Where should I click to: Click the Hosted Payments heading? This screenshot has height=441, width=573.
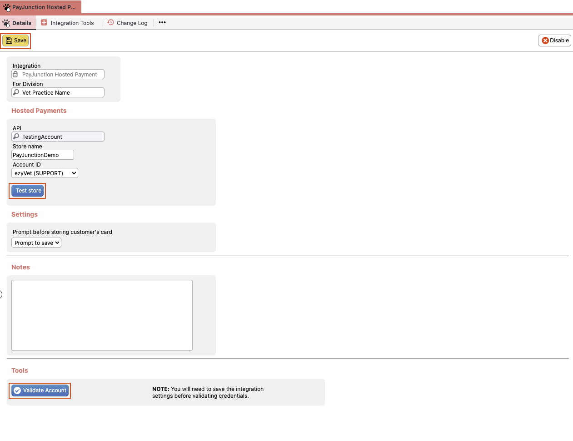(39, 111)
